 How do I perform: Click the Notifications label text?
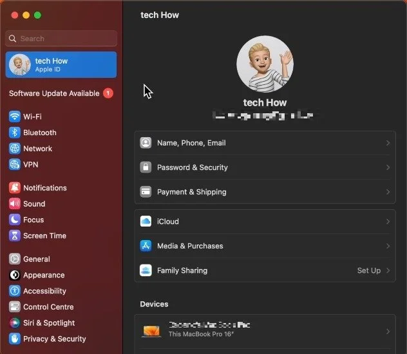[x=45, y=188]
